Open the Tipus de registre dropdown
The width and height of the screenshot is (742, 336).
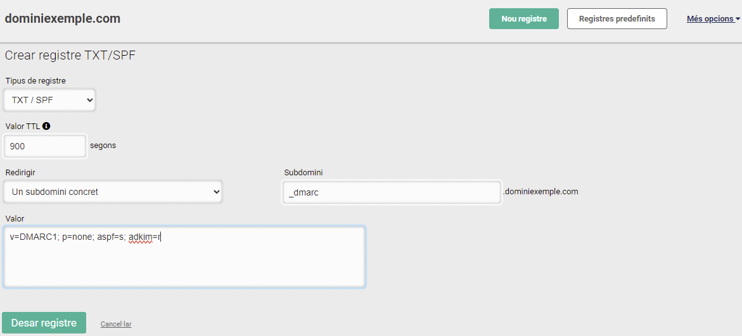[x=49, y=100]
